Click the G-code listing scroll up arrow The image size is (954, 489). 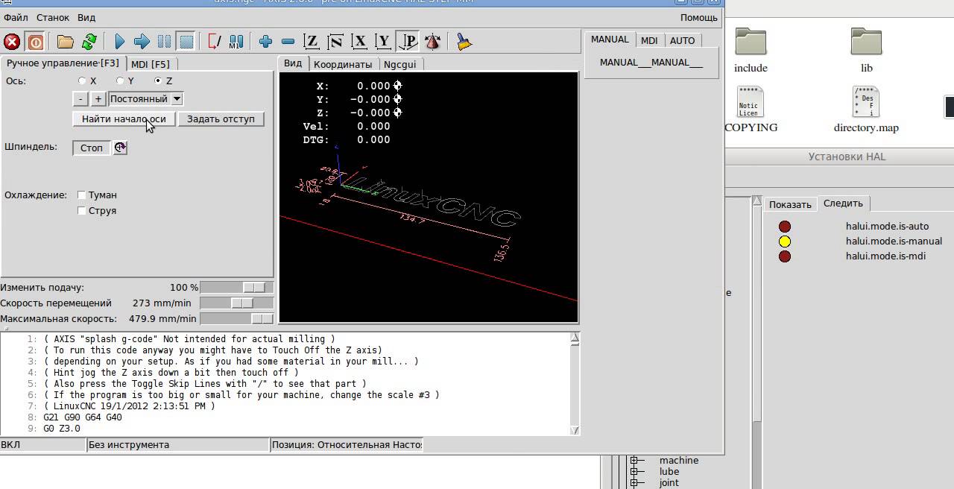[x=575, y=338]
